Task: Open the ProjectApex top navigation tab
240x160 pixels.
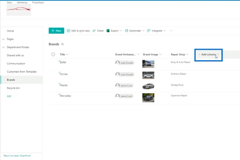Action: [x=38, y=2]
